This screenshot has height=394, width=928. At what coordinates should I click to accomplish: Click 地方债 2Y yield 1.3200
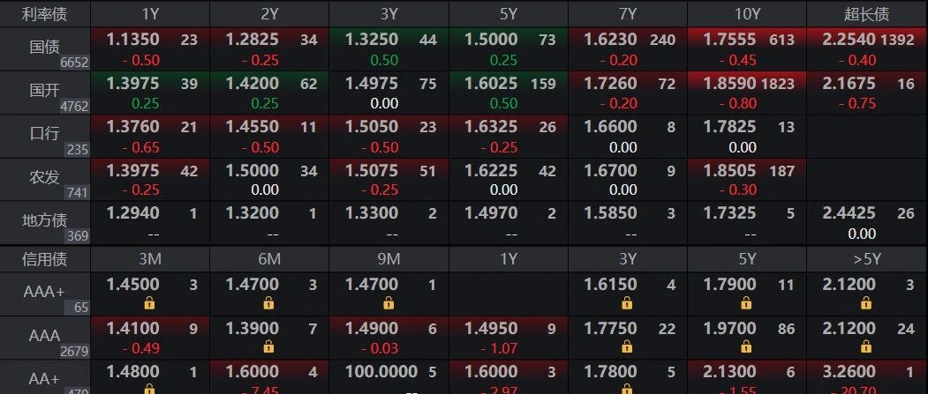253,212
